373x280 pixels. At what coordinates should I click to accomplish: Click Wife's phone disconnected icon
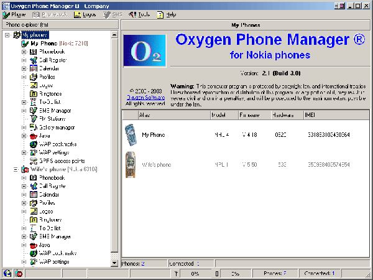click(x=25, y=169)
